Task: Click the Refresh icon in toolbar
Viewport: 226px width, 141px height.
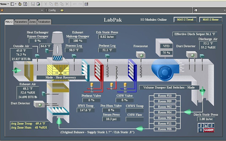Action: (25, 4)
